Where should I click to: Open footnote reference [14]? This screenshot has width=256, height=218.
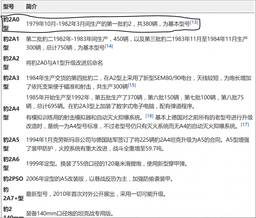[x=109, y=46]
